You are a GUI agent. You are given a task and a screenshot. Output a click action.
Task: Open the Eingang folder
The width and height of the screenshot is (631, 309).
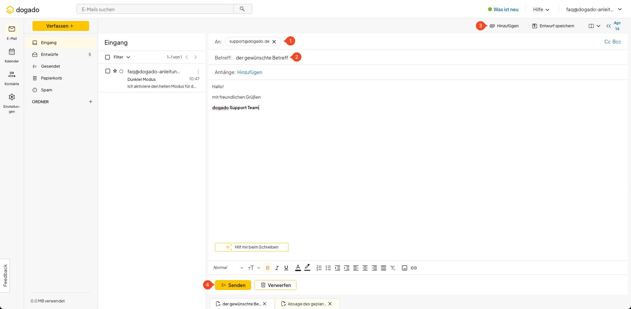pos(61,43)
